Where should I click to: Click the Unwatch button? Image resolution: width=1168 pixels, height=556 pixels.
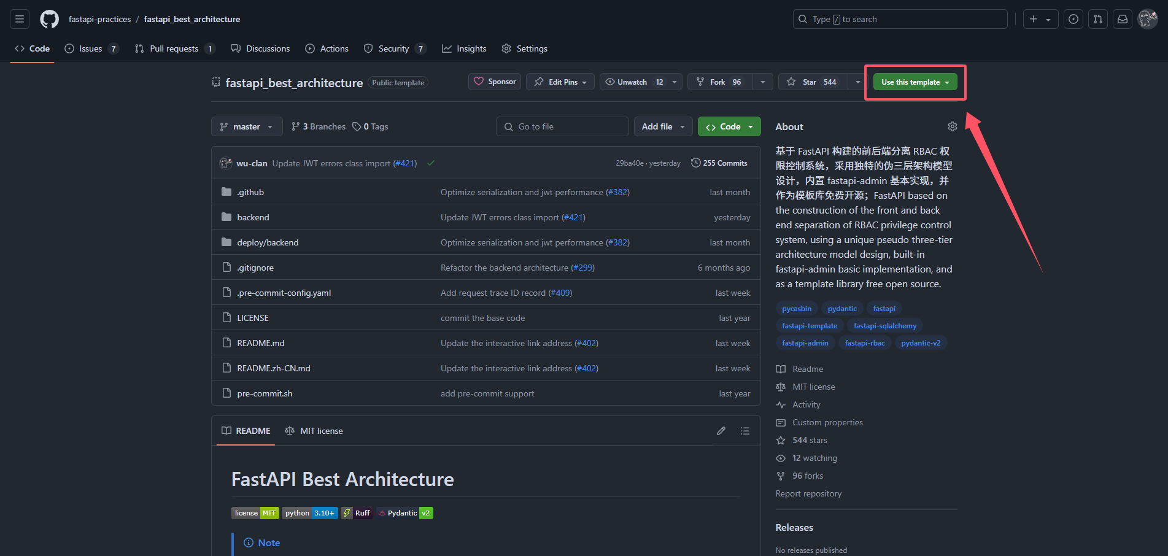634,82
